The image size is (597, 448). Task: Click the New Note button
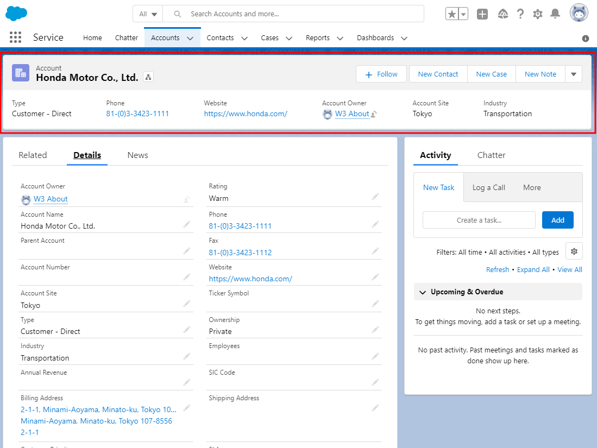tap(541, 74)
